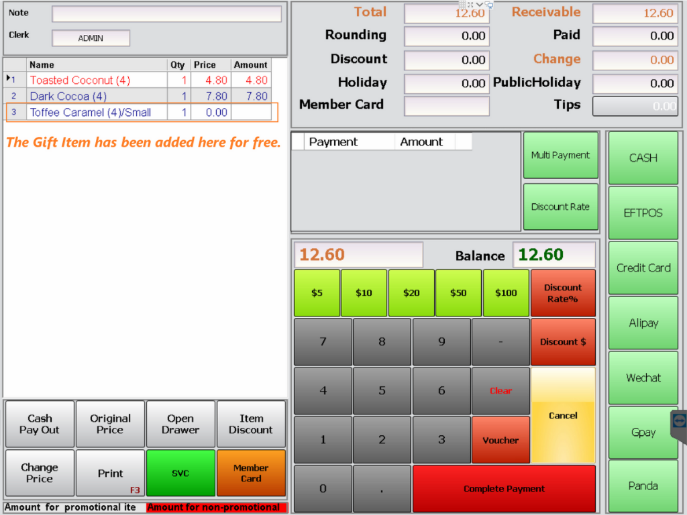Click the orange Member Card button
Image resolution: width=687 pixels, height=515 pixels.
[x=251, y=473]
